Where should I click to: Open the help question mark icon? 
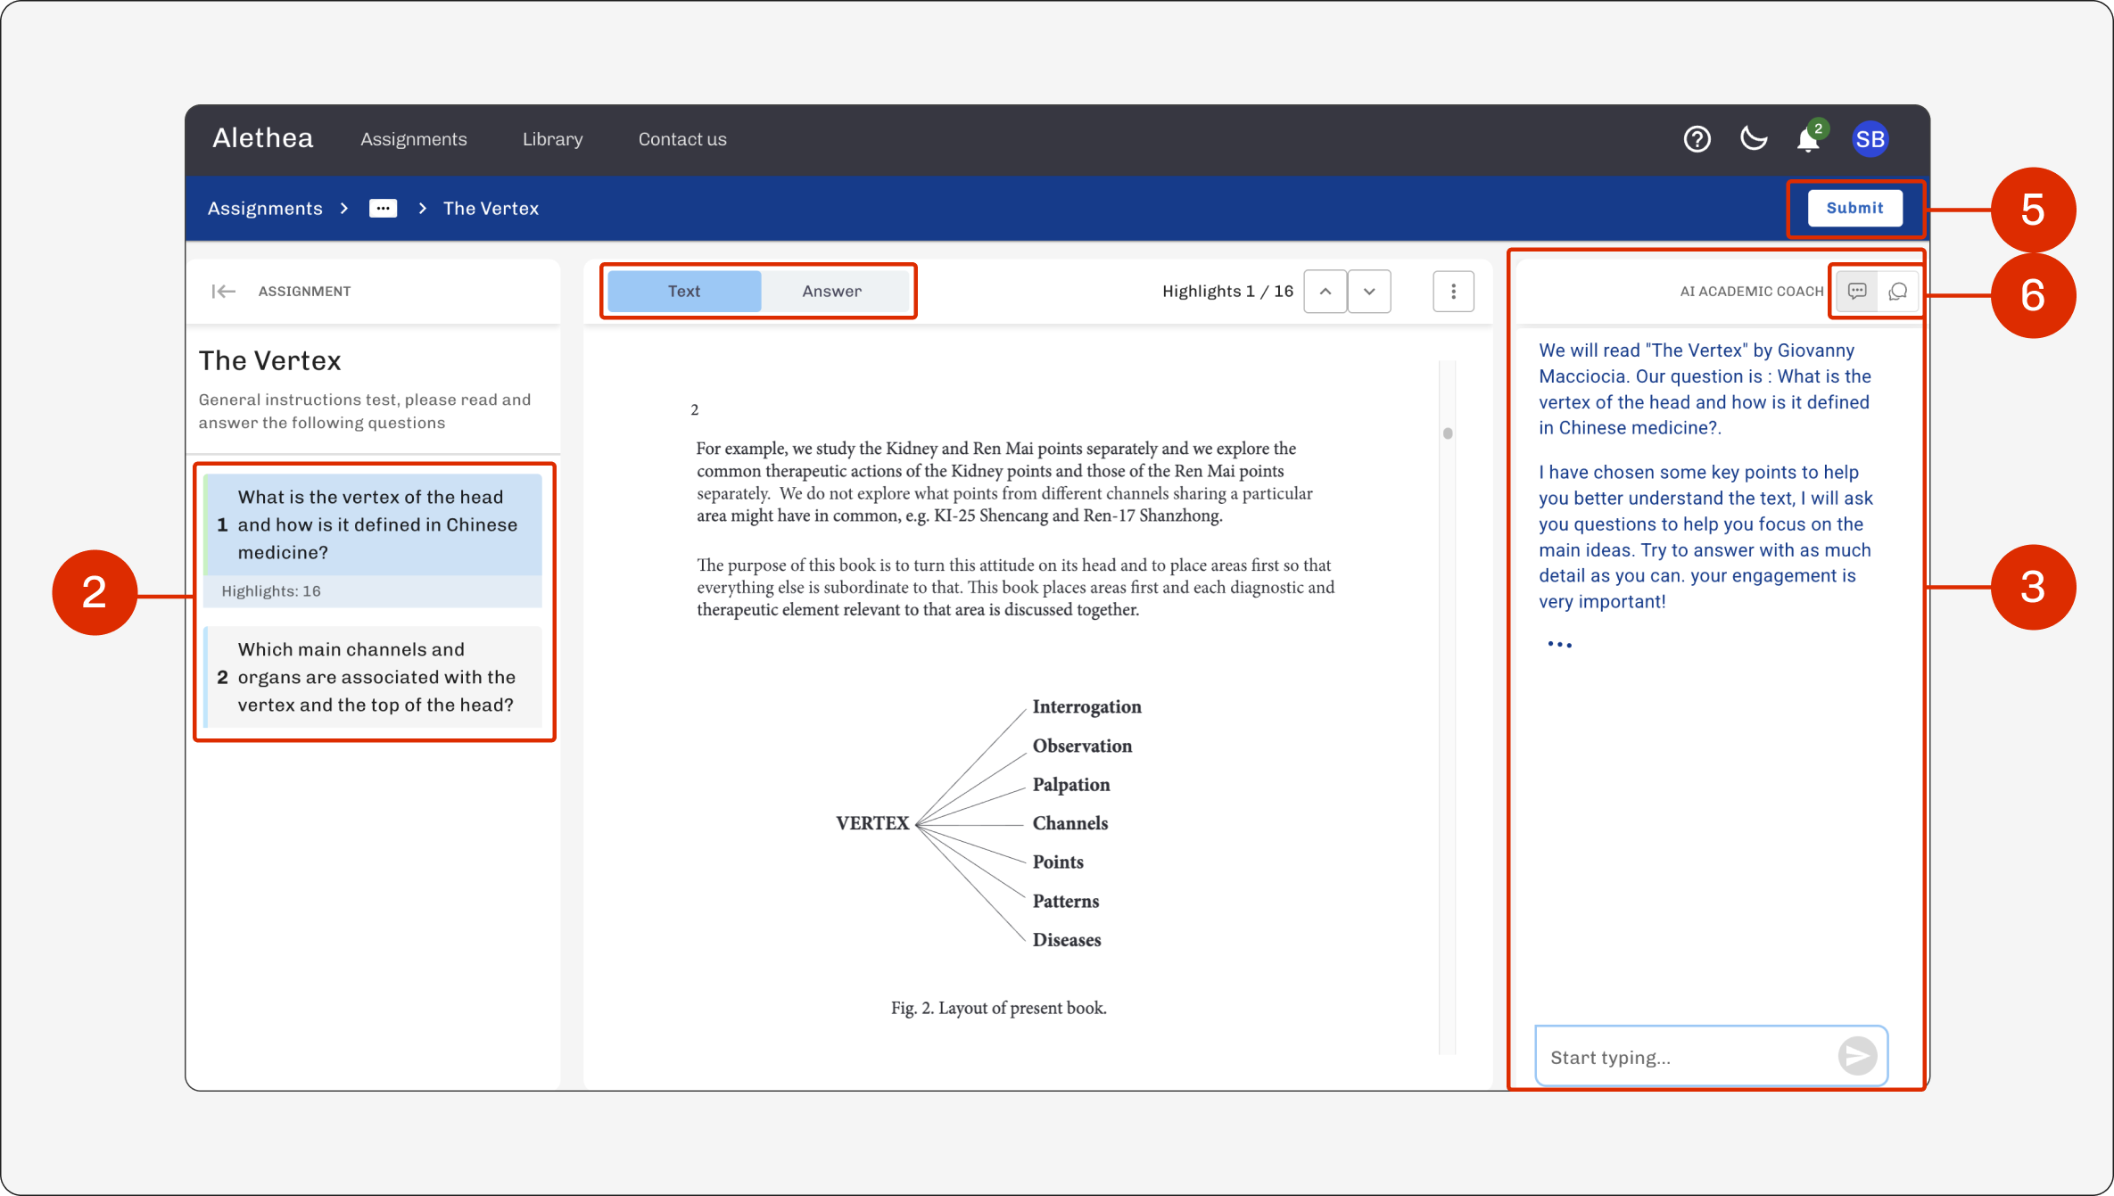1697,139
